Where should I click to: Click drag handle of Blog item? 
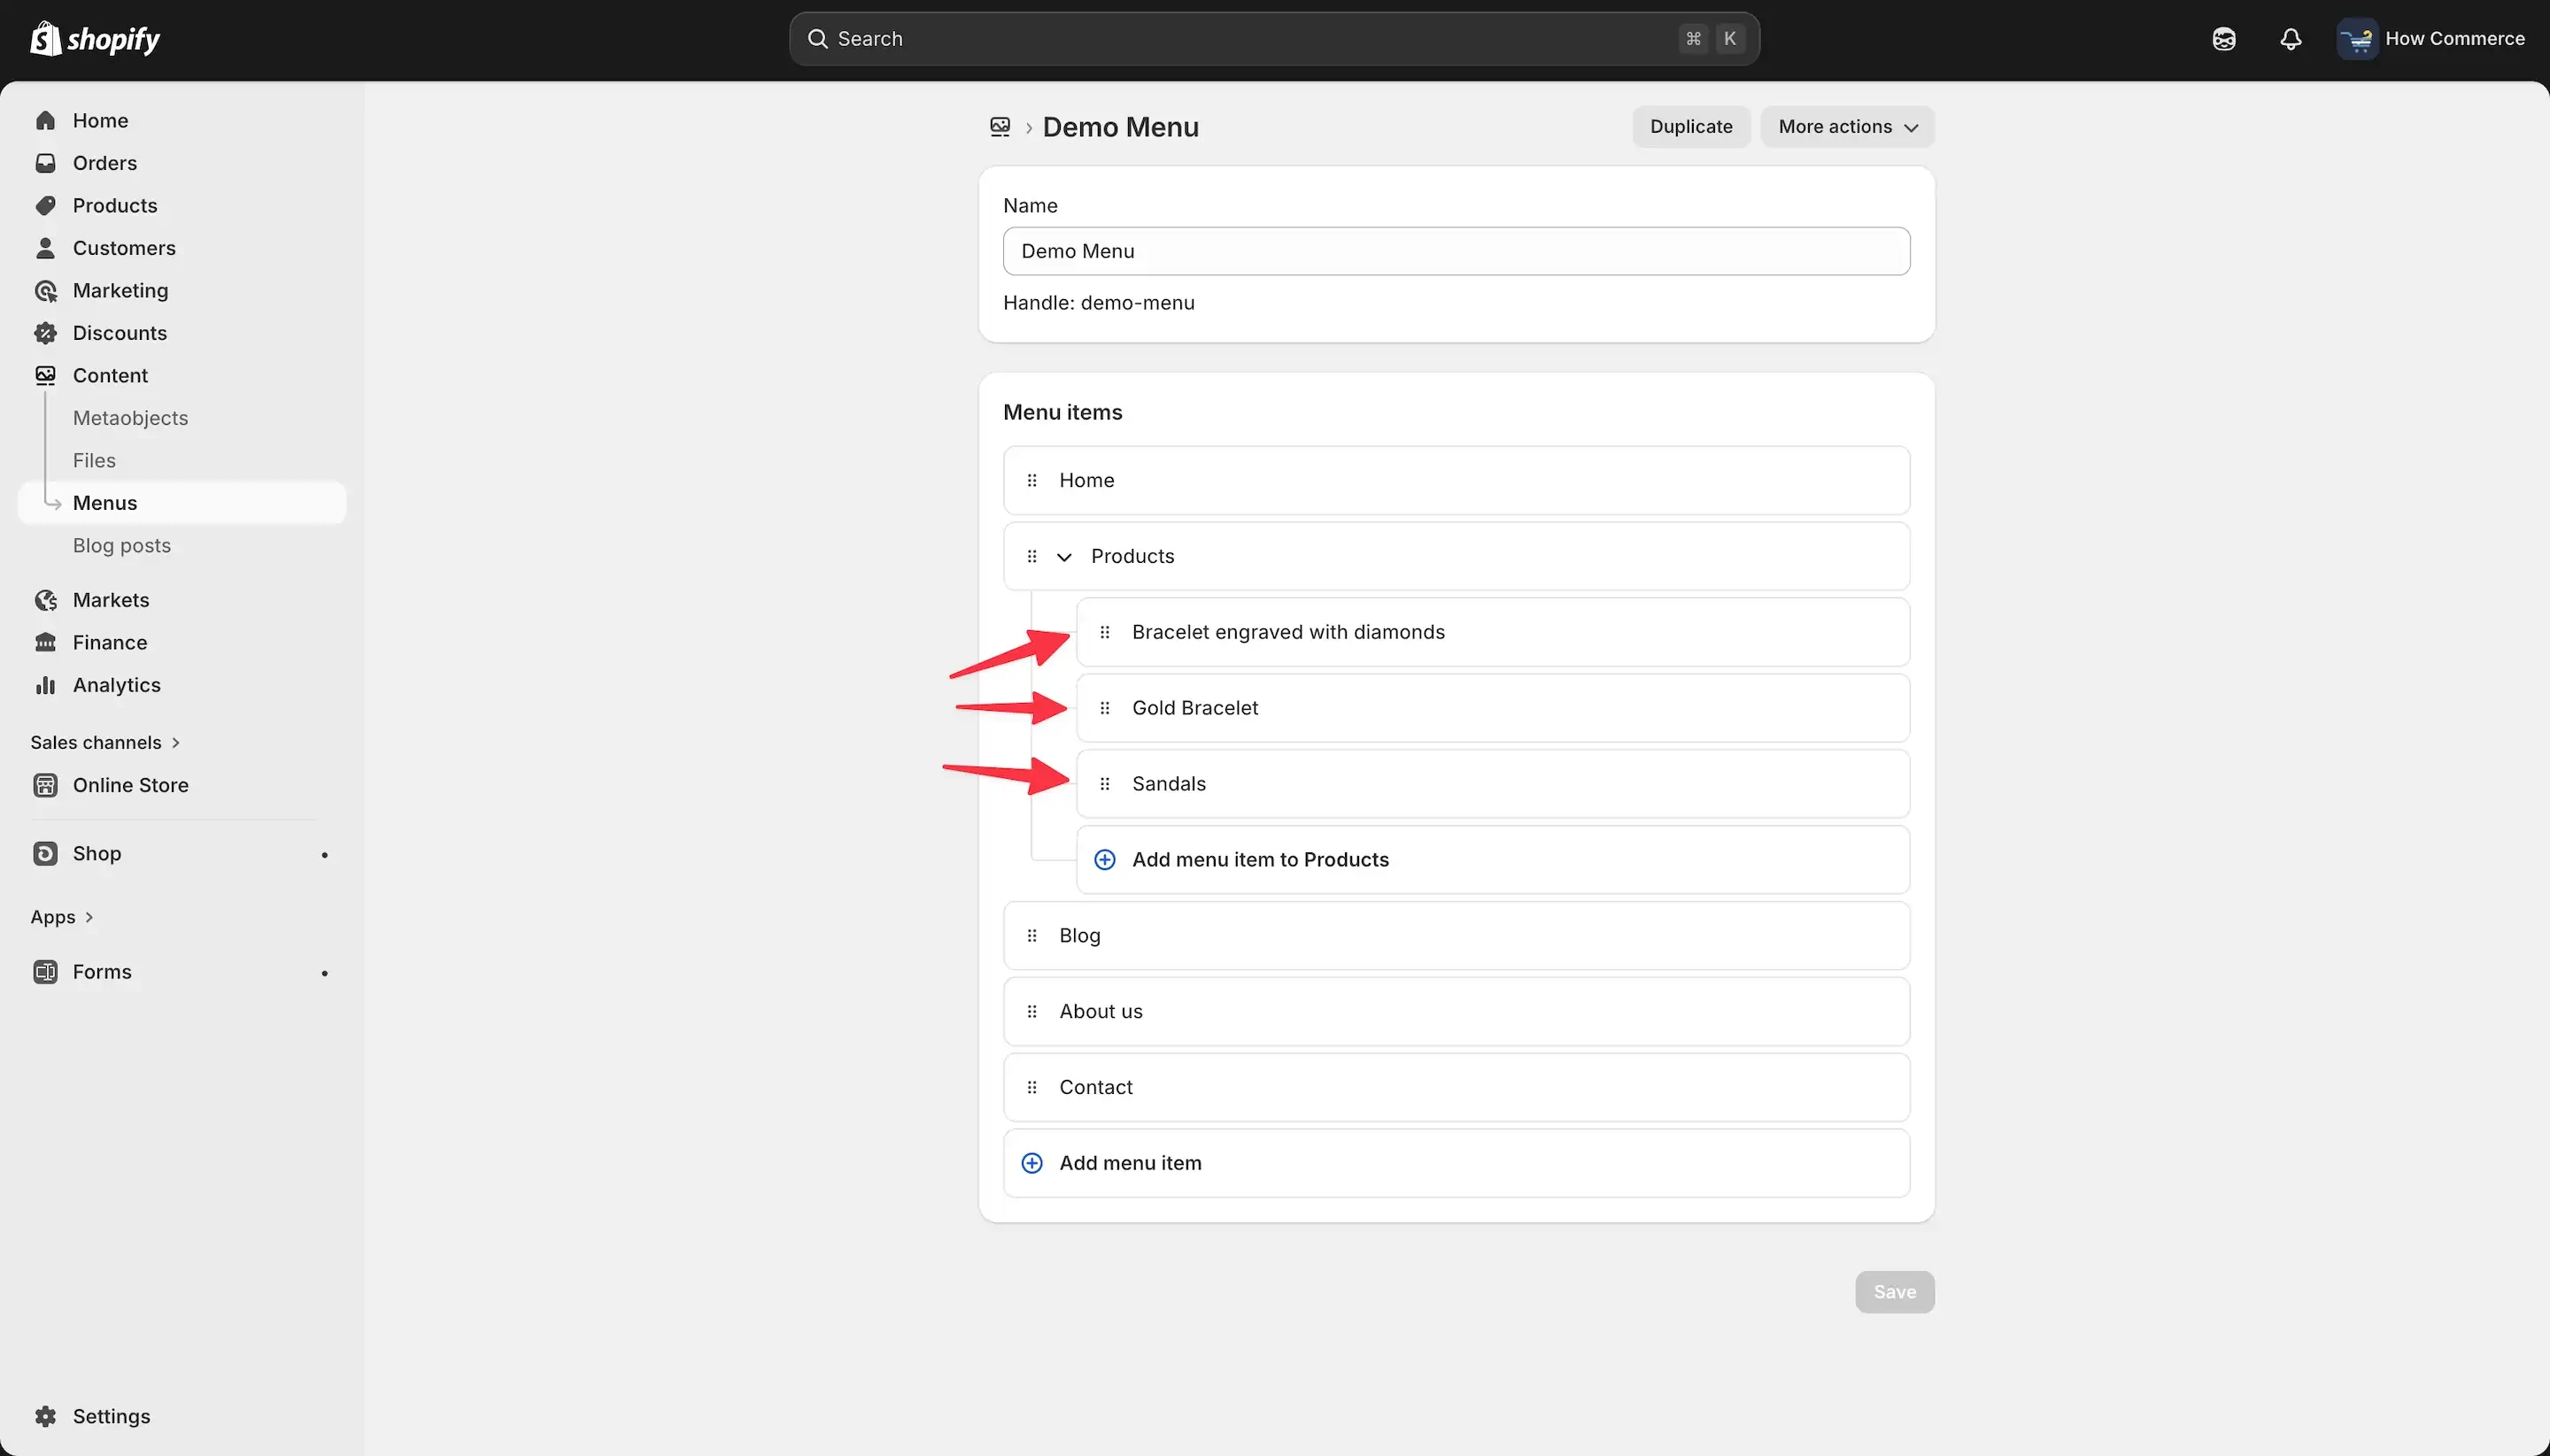click(x=1032, y=936)
